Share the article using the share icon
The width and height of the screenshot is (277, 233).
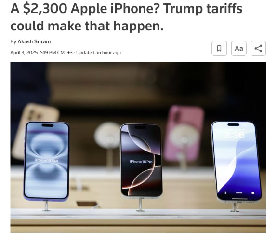(x=258, y=48)
